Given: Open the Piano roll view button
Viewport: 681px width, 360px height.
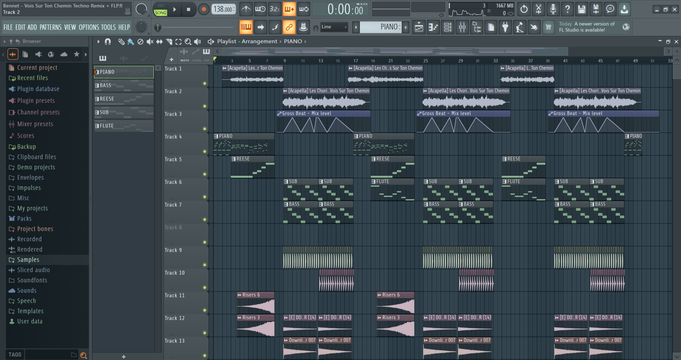Looking at the screenshot, I should (433, 27).
